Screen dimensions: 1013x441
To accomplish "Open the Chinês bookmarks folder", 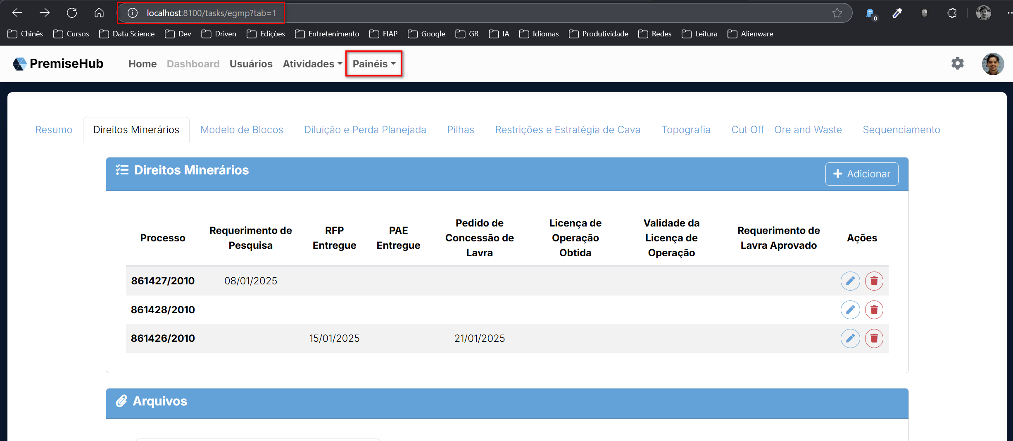I will tap(25, 34).
